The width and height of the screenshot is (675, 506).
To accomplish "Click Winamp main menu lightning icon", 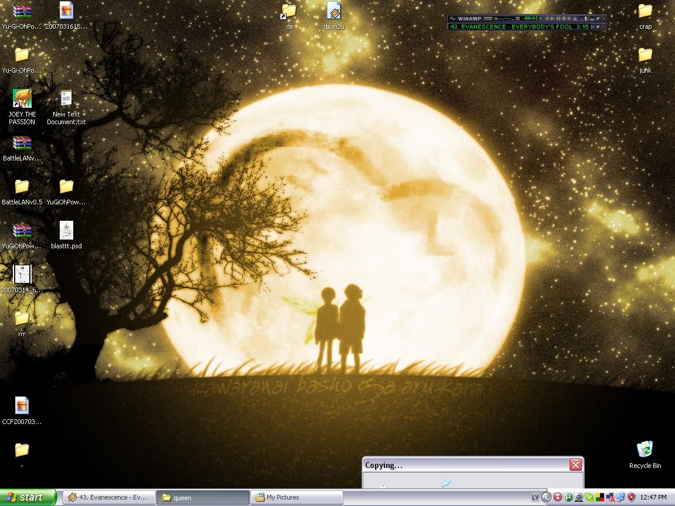I will pyautogui.click(x=452, y=19).
